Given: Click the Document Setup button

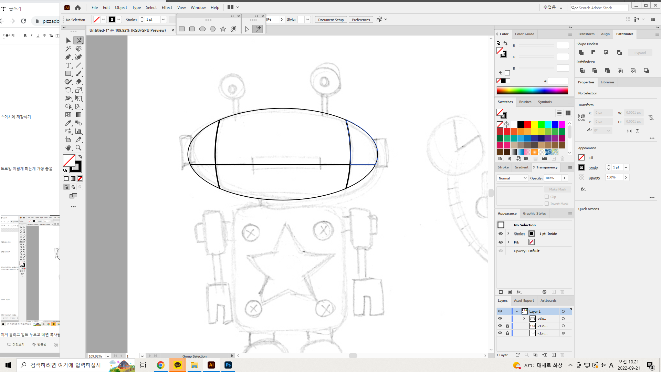Looking at the screenshot, I should click(330, 20).
